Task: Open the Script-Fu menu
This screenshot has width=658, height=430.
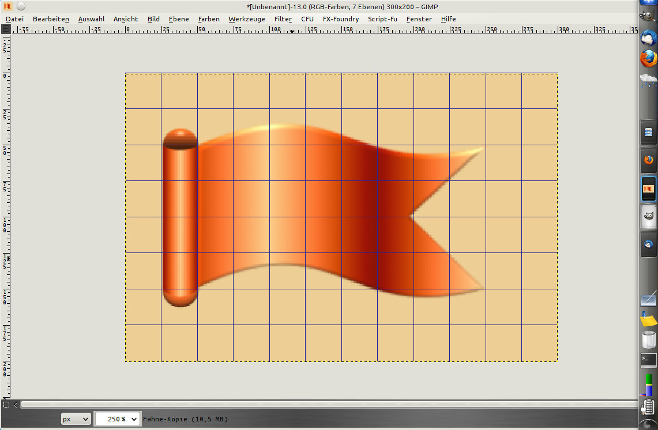Action: coord(382,19)
